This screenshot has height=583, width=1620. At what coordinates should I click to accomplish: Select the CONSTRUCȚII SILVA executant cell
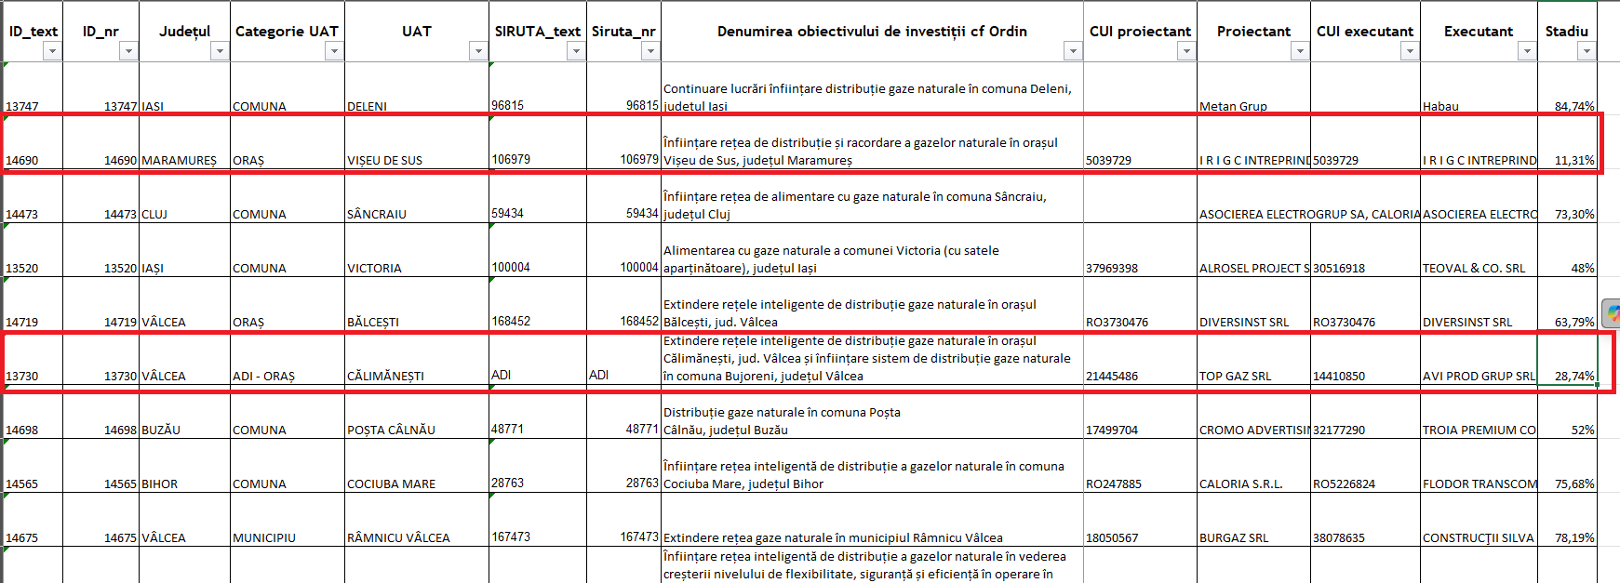(1479, 520)
